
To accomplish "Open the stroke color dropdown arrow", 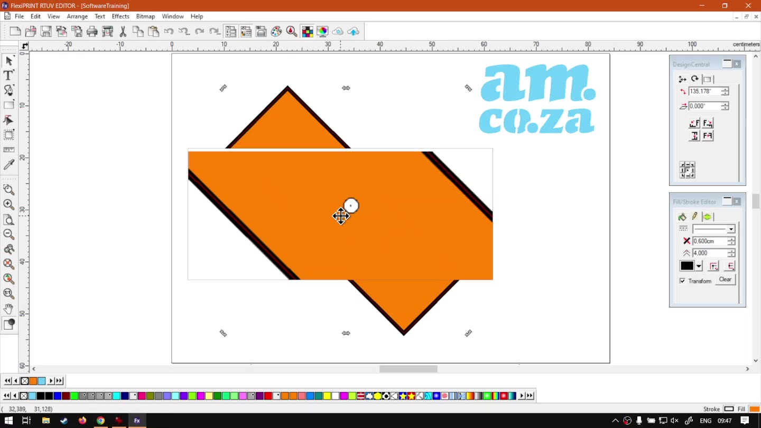I will coord(699,266).
